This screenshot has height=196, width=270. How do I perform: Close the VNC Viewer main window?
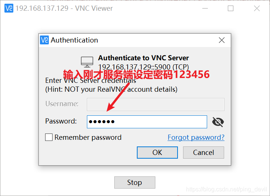click(x=257, y=8)
